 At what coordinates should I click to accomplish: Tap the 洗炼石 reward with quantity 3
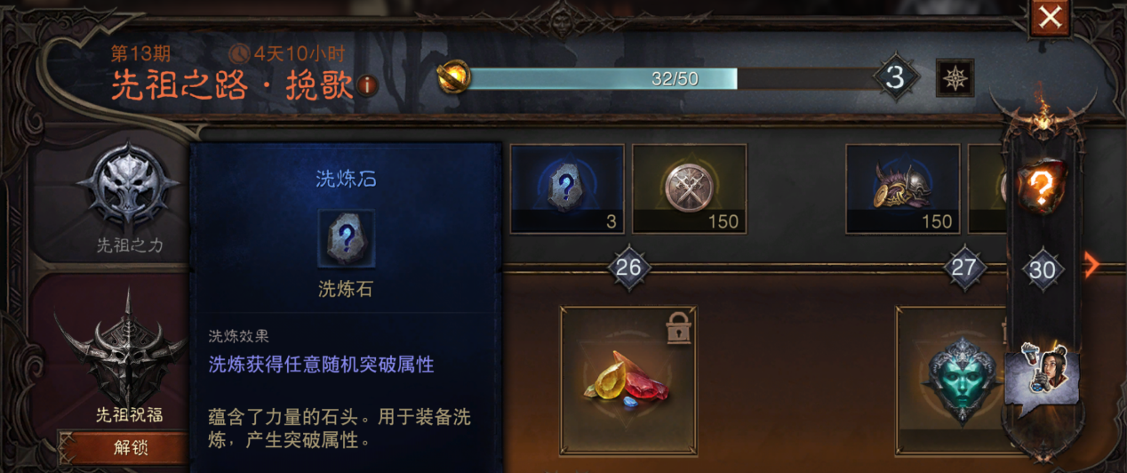(x=567, y=188)
